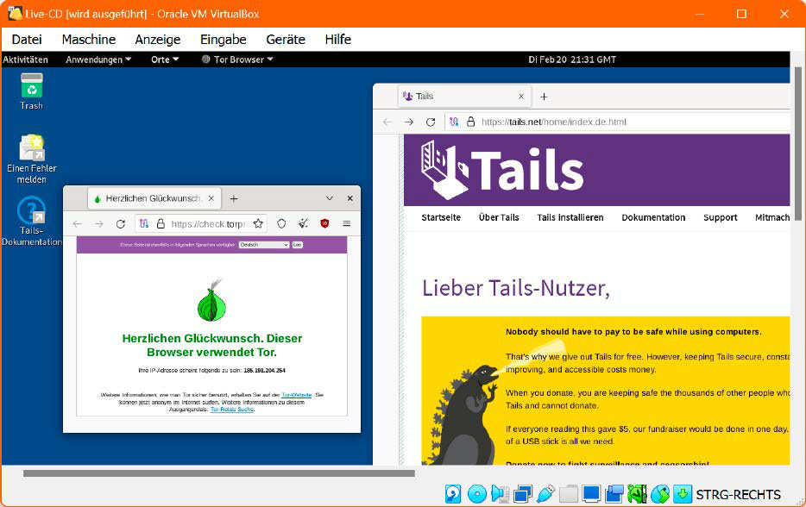
Task: Click the padlock icon in Tails window address bar
Action: [x=470, y=122]
